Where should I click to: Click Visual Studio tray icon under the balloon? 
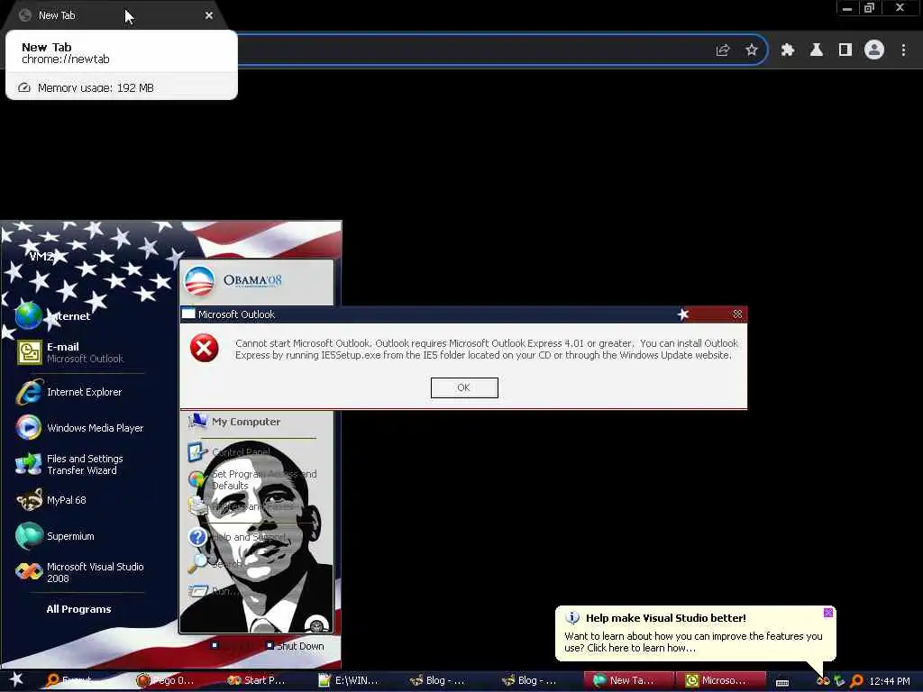click(x=823, y=681)
